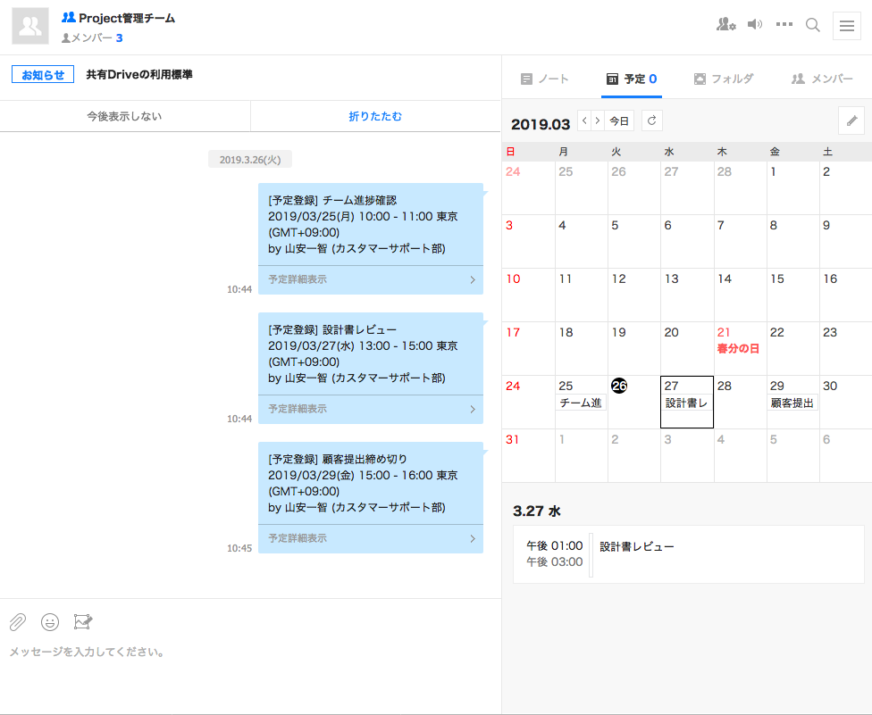Open the hamburger menu button
872x715 pixels.
point(847,26)
